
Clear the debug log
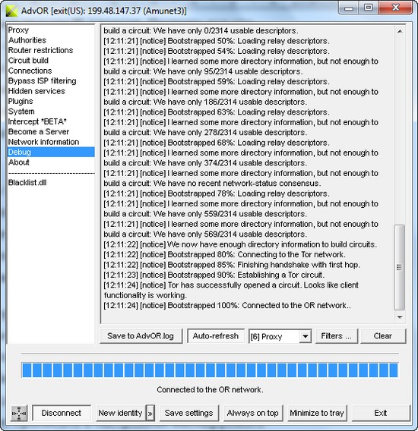pyautogui.click(x=383, y=336)
